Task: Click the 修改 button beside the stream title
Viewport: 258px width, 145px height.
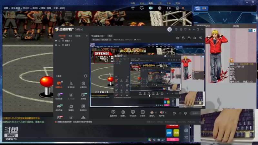Action: (x=110, y=36)
